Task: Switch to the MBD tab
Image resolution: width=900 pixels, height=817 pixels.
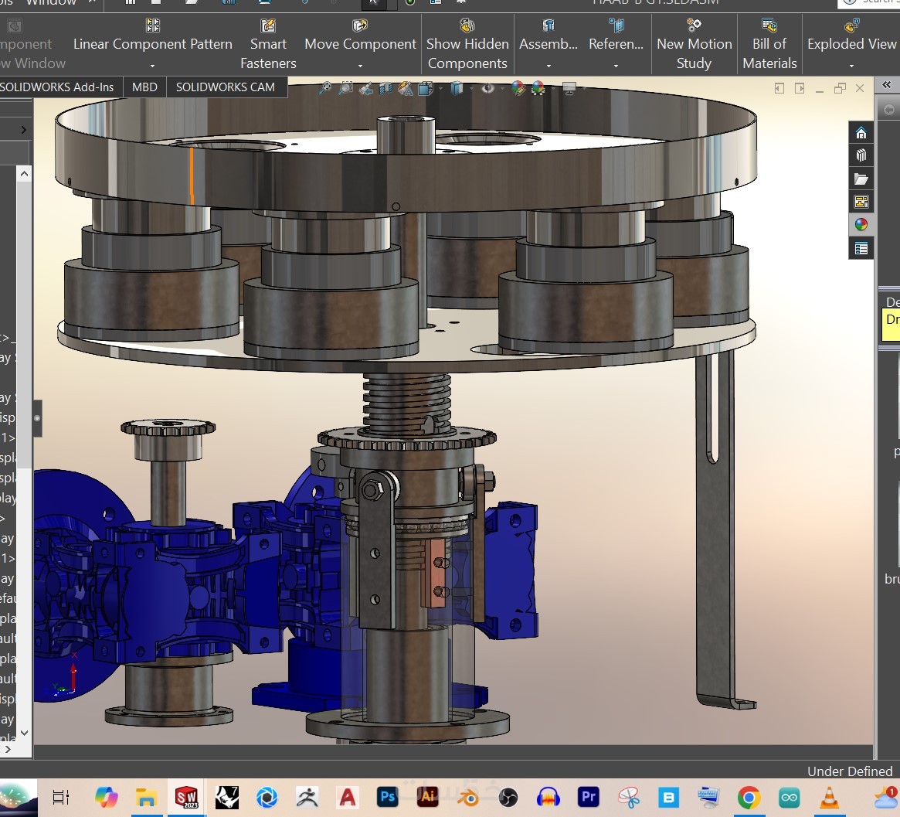Action: (144, 87)
